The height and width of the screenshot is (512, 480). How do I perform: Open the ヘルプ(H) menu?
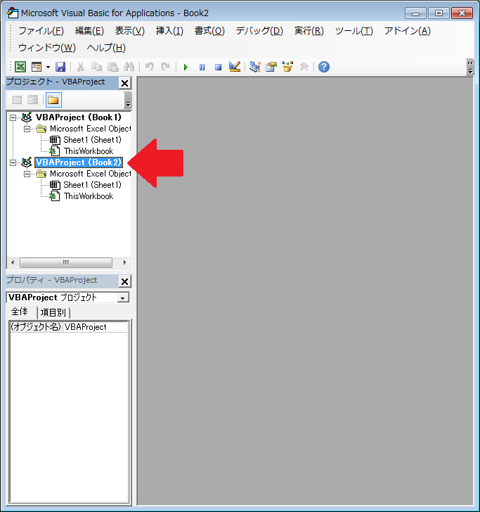click(106, 48)
